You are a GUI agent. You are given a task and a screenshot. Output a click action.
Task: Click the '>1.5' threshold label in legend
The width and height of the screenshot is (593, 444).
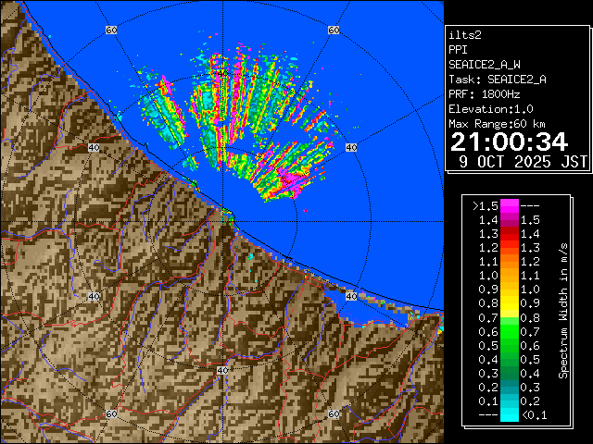click(486, 205)
